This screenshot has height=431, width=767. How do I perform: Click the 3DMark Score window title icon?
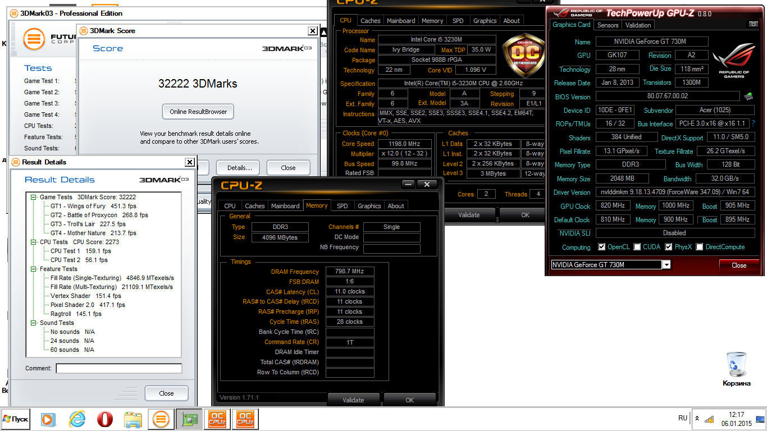point(83,31)
